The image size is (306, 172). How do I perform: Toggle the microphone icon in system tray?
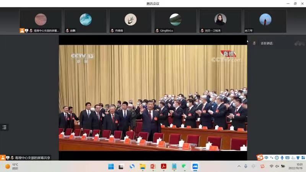tap(245, 166)
